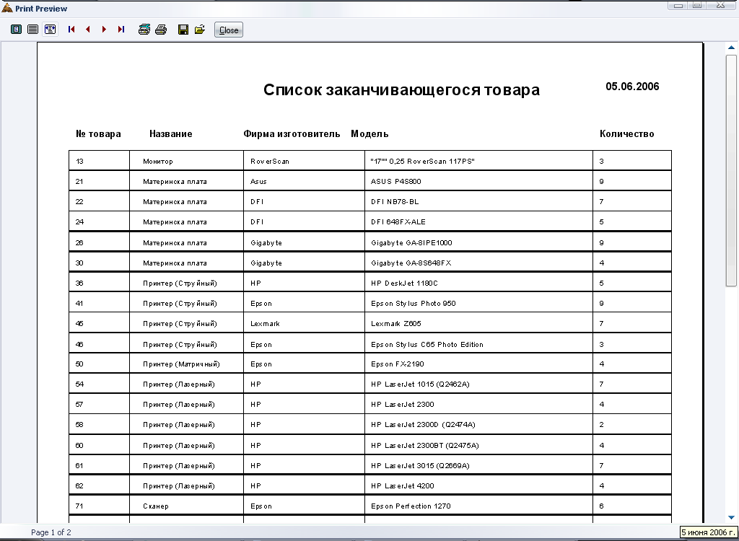Click the 'Модель' column header
This screenshot has height=541, width=739.
[369, 134]
